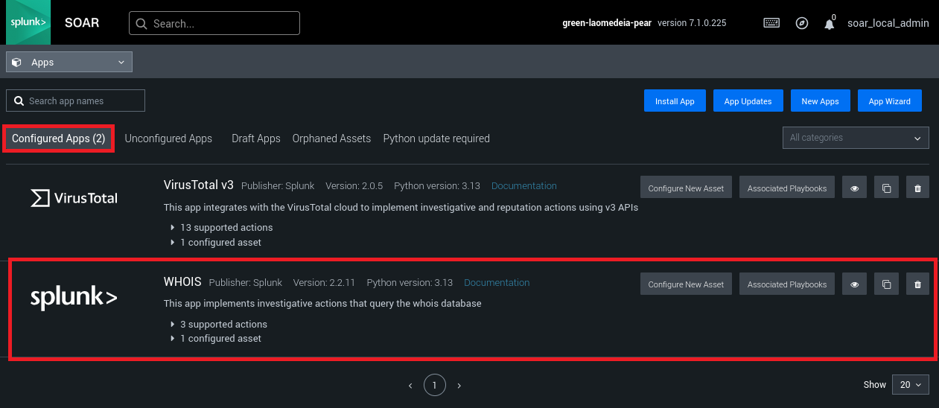The height and width of the screenshot is (408, 939).
Task: Delete the VirusTotal v3 app
Action: click(917, 188)
